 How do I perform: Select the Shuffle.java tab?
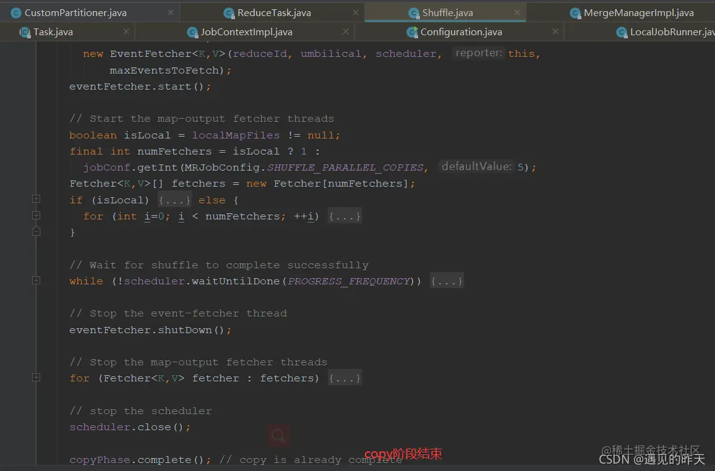(x=447, y=13)
